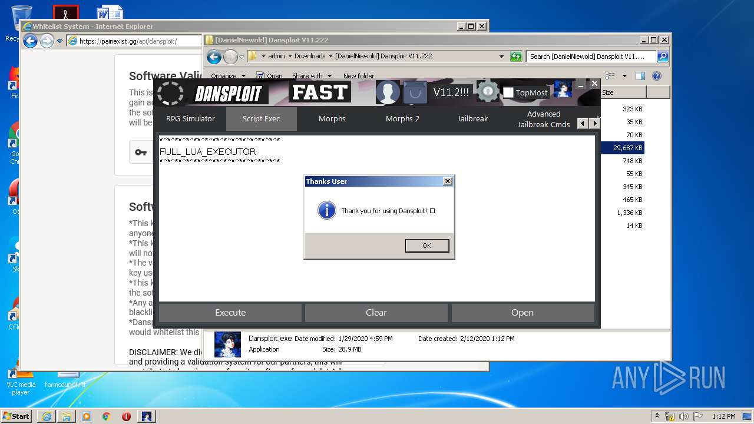Click the right tab scroll arrow
Viewport: 754px width, 424px height.
(x=594, y=123)
